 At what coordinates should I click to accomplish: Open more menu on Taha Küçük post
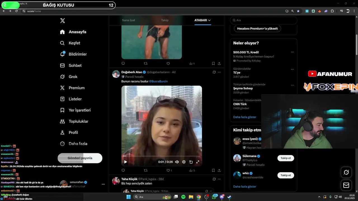[219, 179]
